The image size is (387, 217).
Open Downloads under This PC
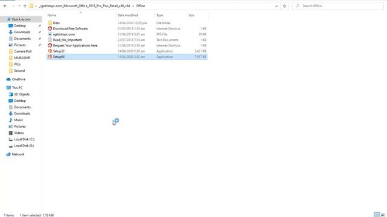click(x=22, y=113)
